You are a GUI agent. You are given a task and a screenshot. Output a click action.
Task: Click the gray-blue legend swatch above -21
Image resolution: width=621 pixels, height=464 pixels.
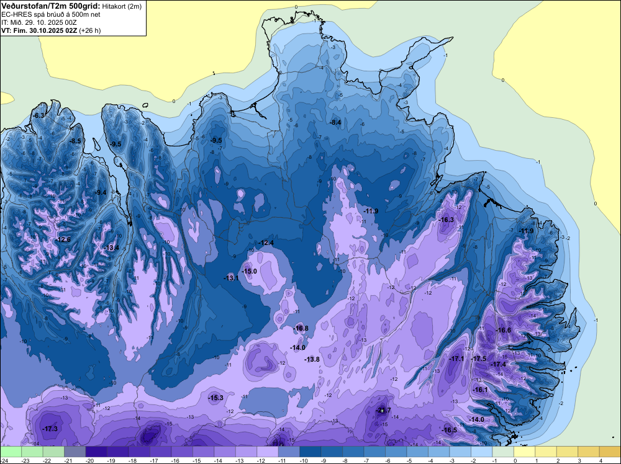(75, 452)
